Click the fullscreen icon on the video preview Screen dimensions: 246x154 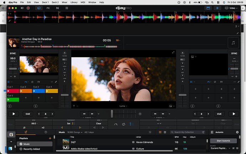click(x=173, y=53)
